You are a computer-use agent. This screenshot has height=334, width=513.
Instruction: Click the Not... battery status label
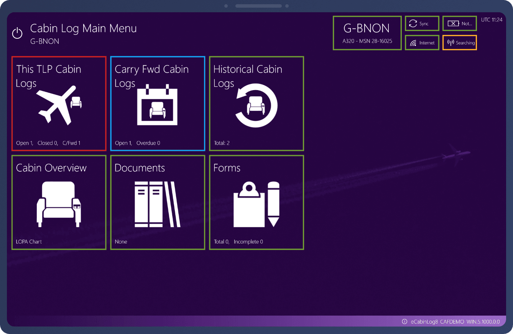click(x=467, y=24)
